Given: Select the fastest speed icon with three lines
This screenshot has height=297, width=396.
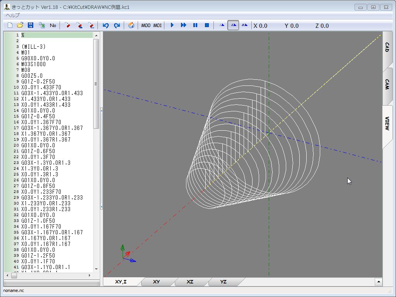Looking at the screenshot, I should pyautogui.click(x=245, y=25).
